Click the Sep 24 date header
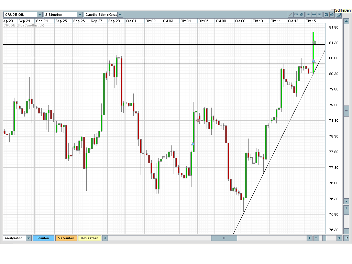This screenshot has height=264, width=352. click(x=42, y=21)
